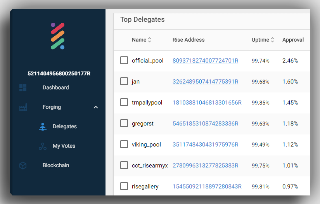
Task: Click uptime value 99.49%
Action: [x=260, y=145]
